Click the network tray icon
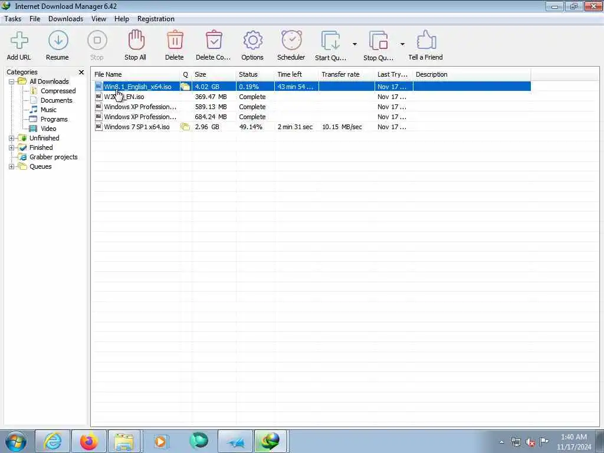Viewport: 604px width, 453px height. tap(516, 442)
